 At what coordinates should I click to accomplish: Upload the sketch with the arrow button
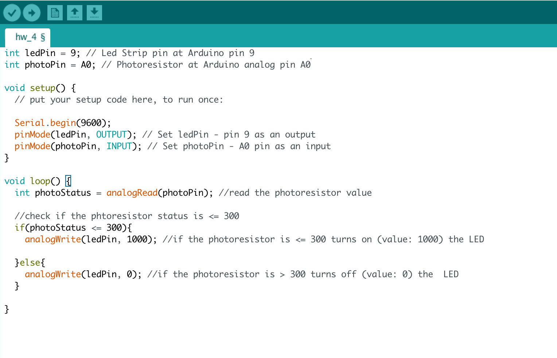32,13
